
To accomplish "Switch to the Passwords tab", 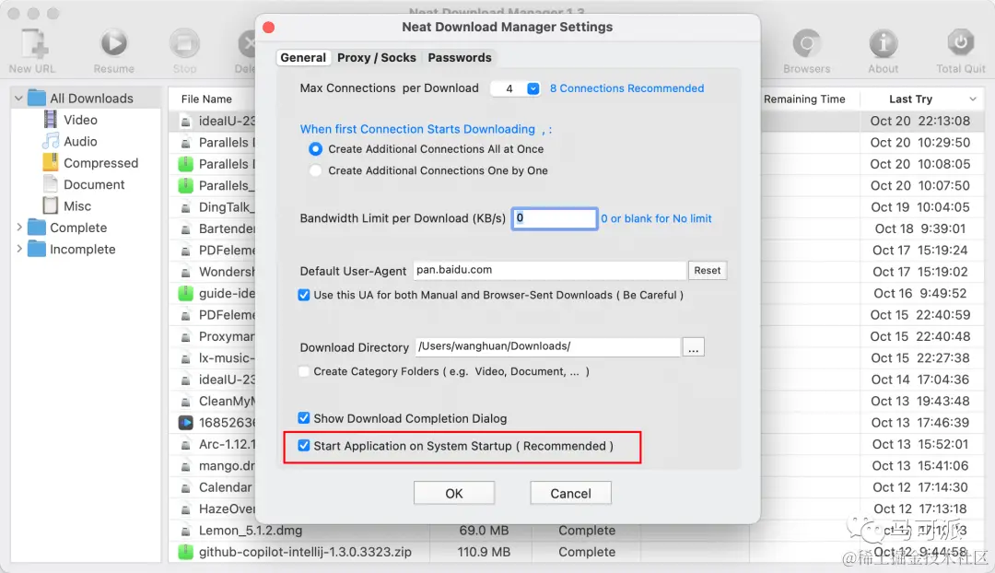I will (460, 58).
